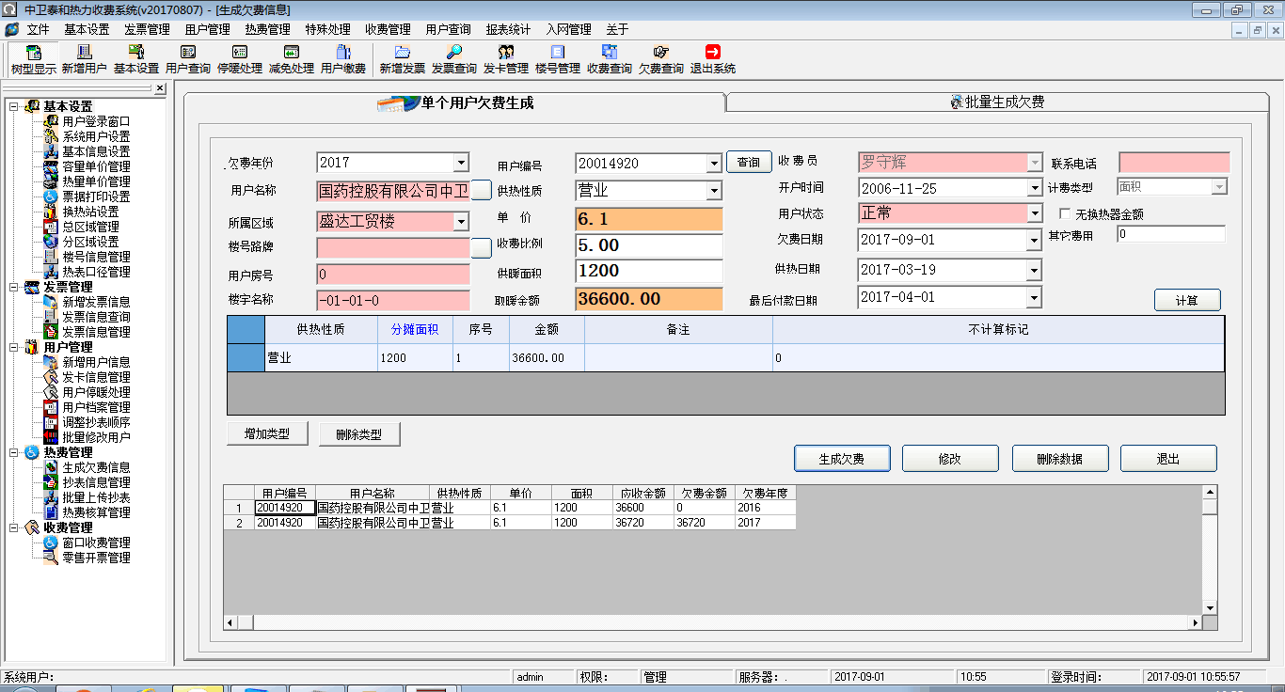Click the 生成欠费 button

click(x=841, y=459)
